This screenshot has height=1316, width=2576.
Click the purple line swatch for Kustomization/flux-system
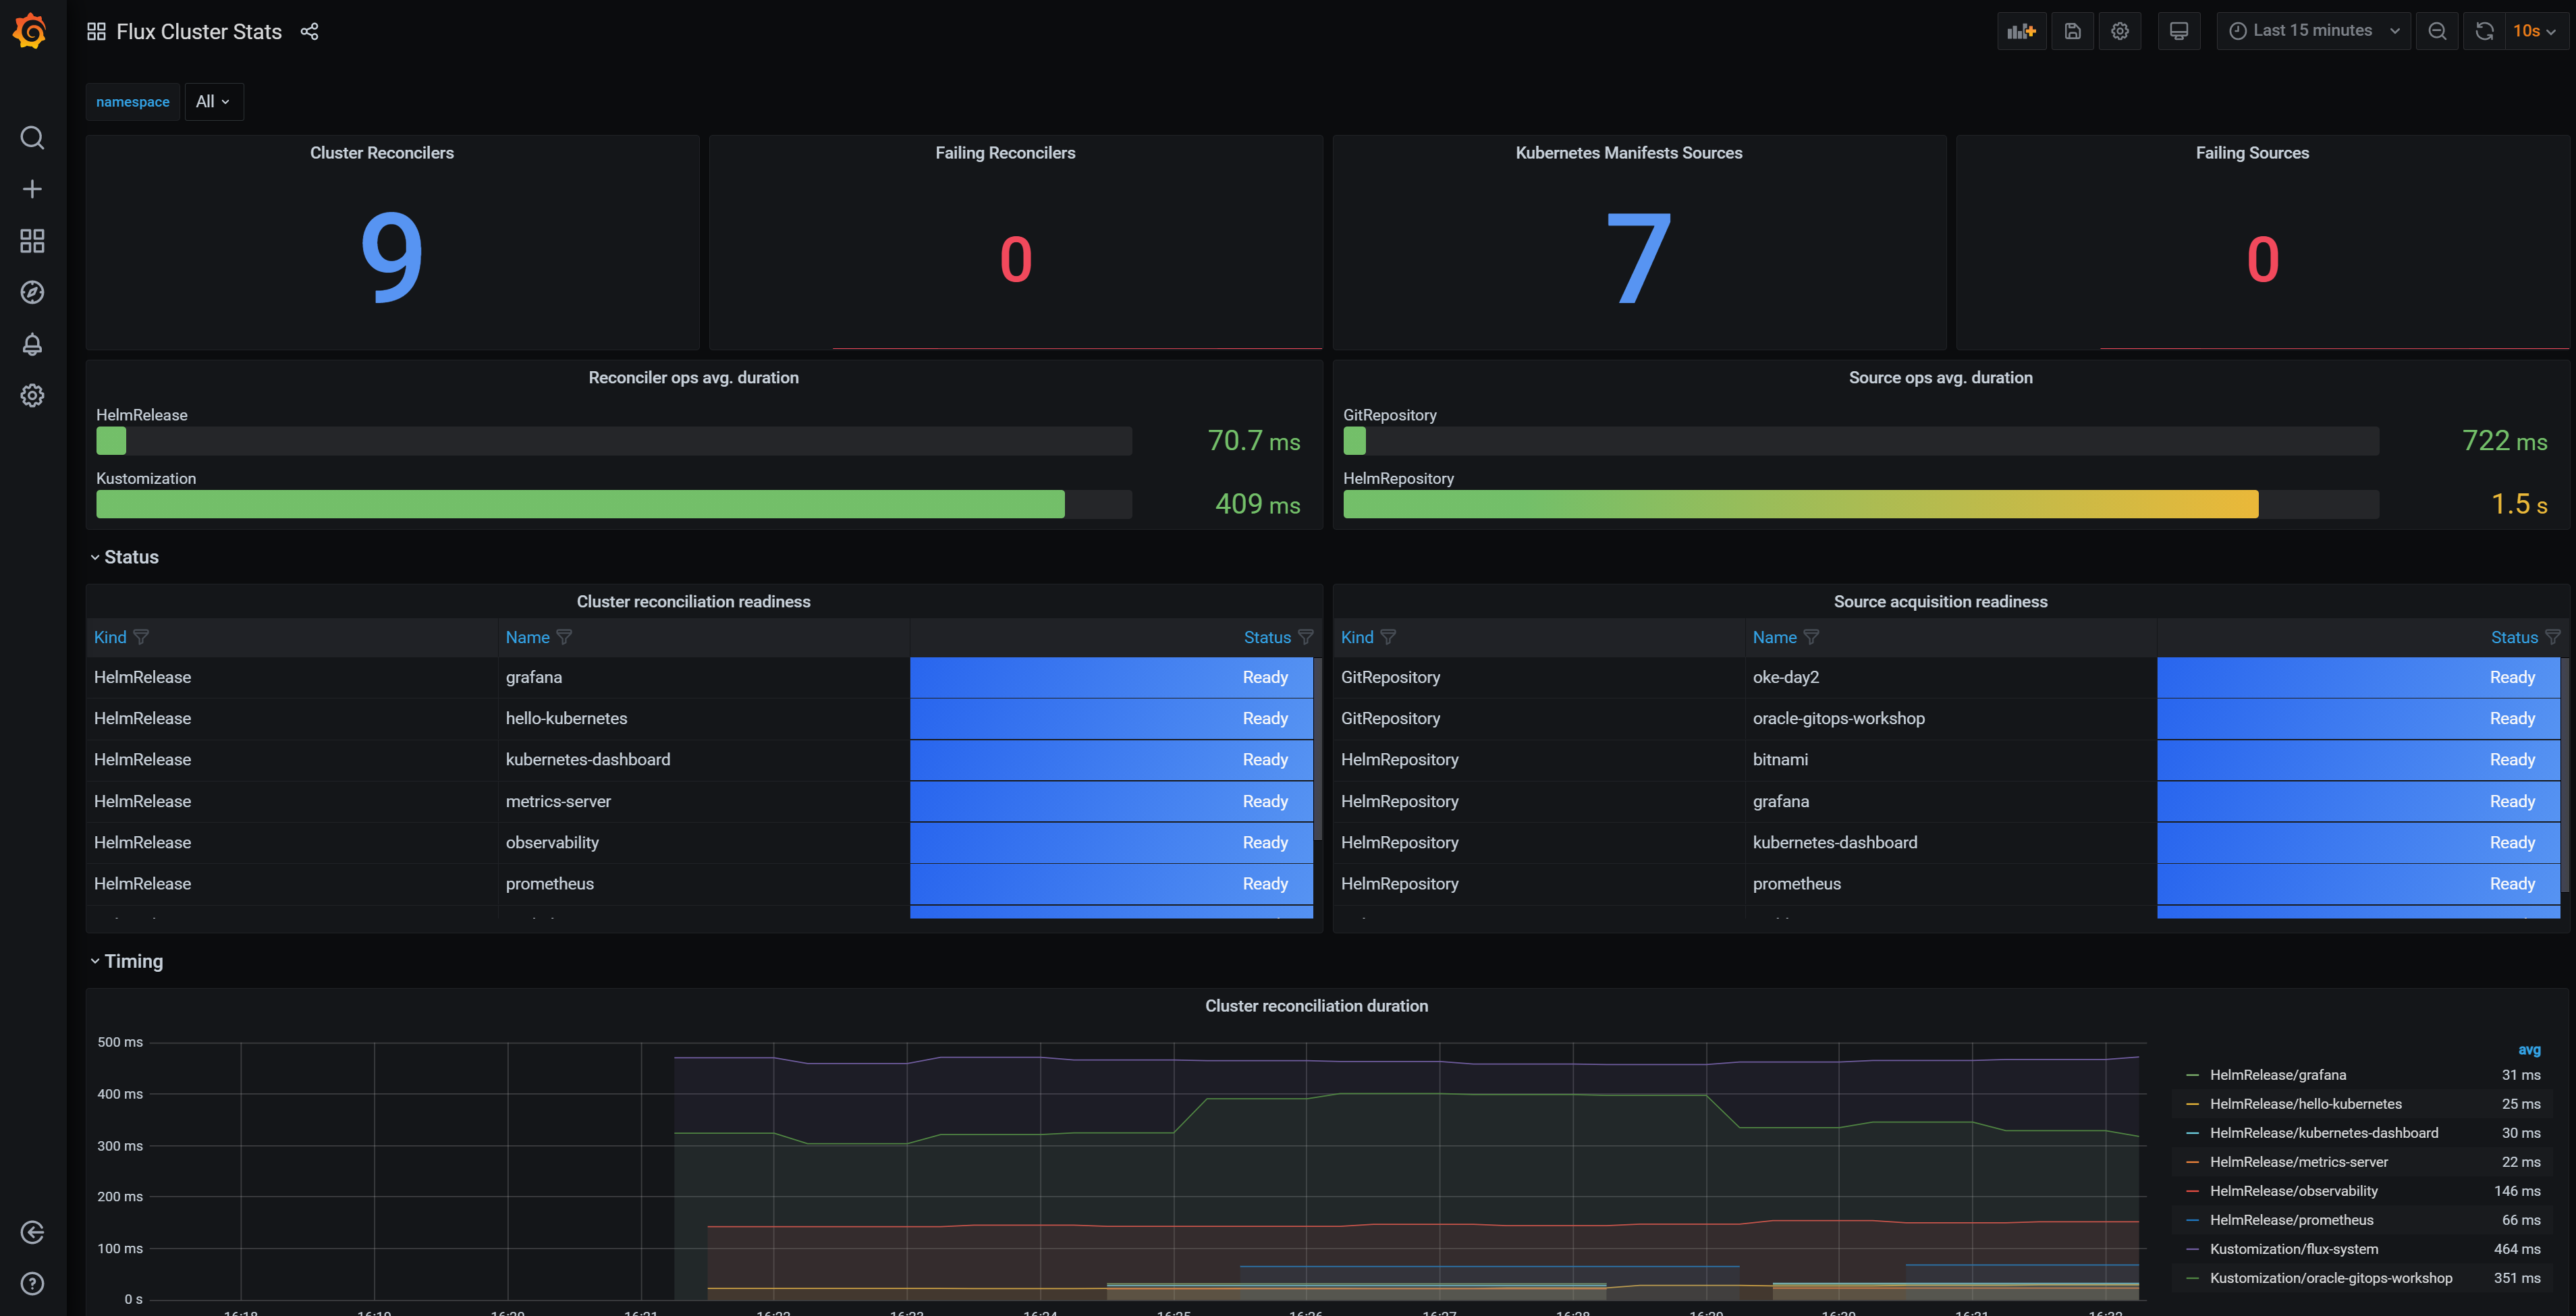coord(2192,1249)
